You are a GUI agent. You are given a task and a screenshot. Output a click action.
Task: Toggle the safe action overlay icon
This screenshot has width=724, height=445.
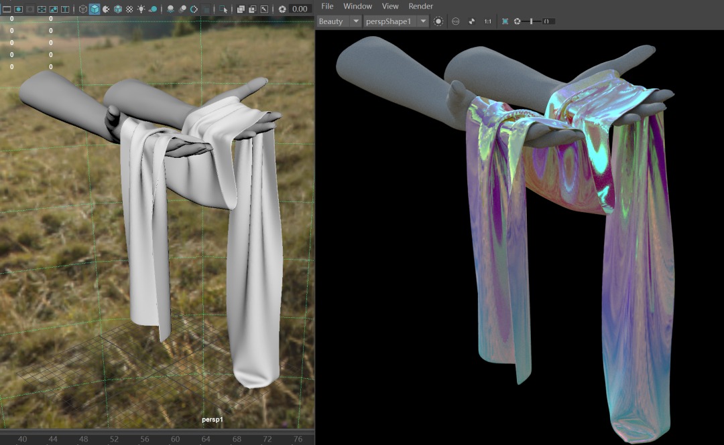click(x=54, y=9)
